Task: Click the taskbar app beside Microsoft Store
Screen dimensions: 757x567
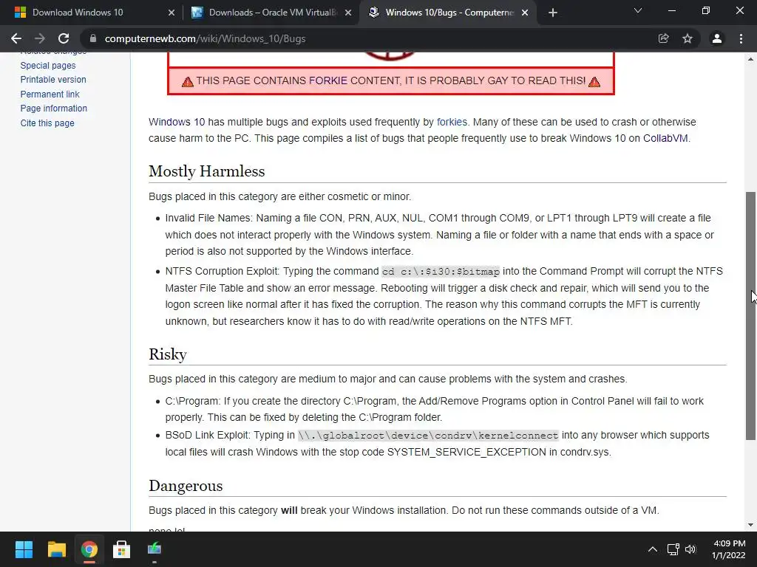Action: pyautogui.click(x=154, y=549)
